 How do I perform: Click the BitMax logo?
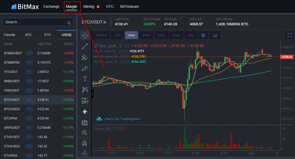click(25, 7)
